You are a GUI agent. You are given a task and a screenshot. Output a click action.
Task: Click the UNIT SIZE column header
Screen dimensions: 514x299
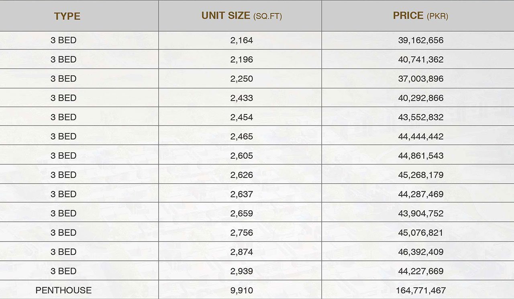click(x=241, y=16)
